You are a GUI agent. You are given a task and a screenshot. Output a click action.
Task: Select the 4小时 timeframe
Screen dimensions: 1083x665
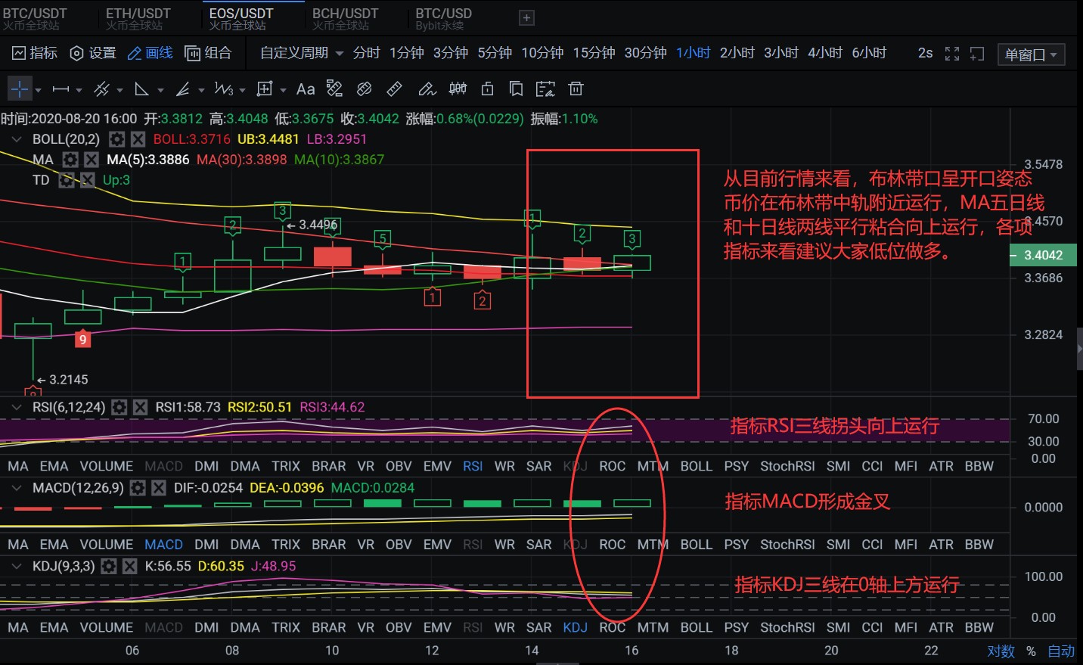tap(825, 53)
